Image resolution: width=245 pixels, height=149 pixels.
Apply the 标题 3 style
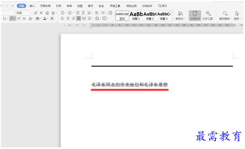164,16
